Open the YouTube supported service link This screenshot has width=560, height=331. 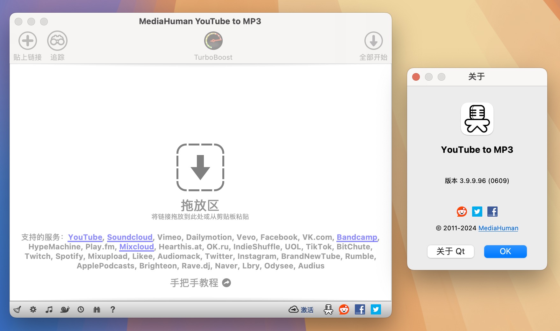coord(85,237)
